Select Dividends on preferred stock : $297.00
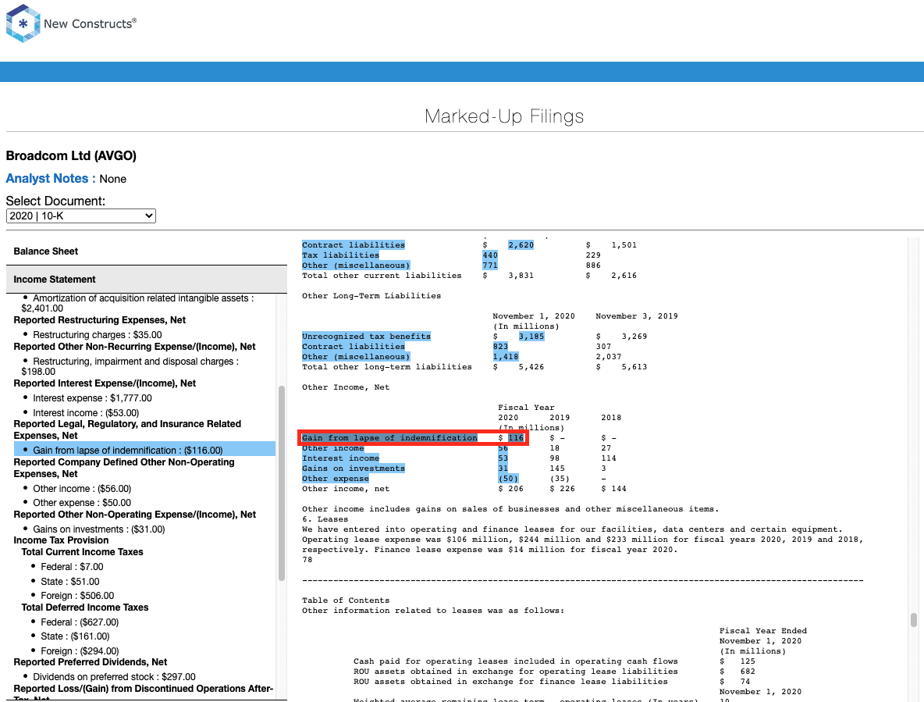This screenshot has height=702, width=924. click(x=114, y=677)
